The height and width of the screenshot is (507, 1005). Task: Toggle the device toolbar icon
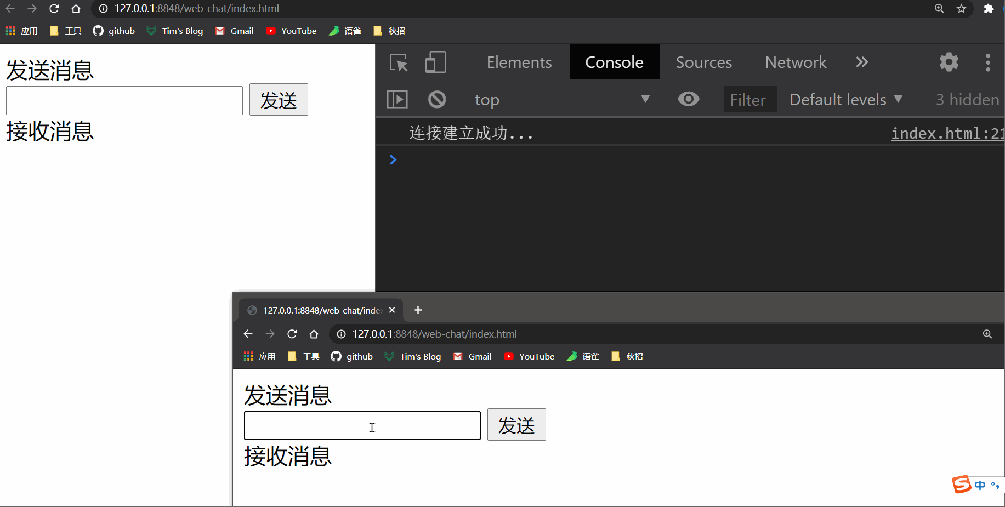coord(435,62)
